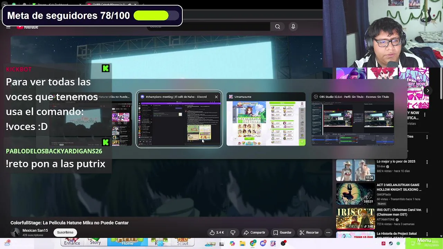Click the Recortar clip button
This screenshot has height=249, width=443.
[x=309, y=232]
